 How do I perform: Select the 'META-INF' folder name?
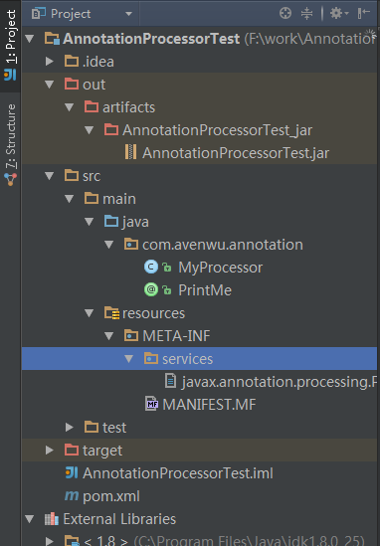coord(176,336)
